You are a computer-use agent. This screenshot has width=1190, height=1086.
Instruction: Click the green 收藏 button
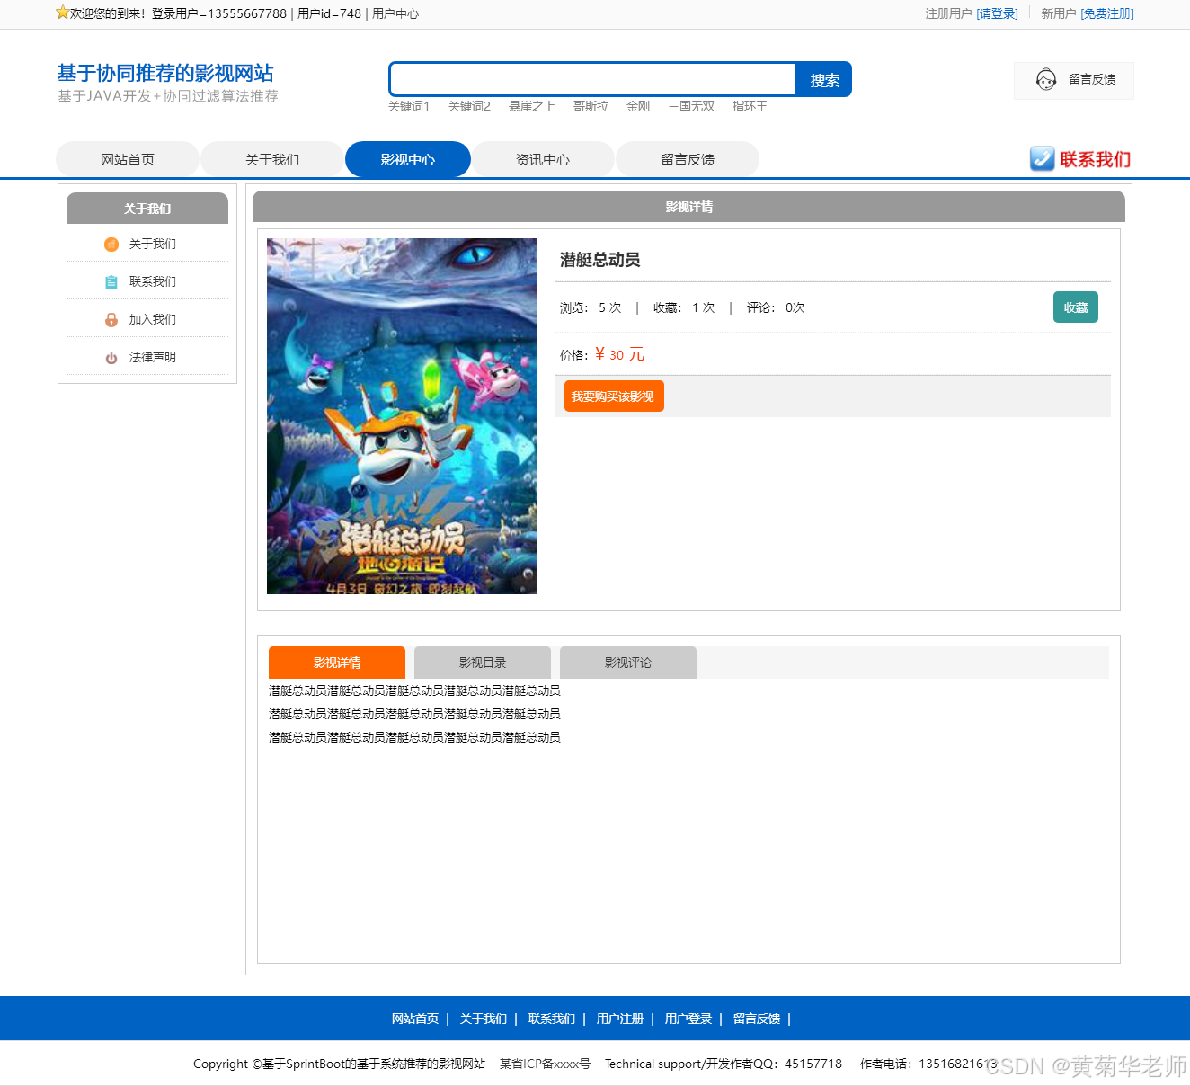pyautogui.click(x=1076, y=307)
